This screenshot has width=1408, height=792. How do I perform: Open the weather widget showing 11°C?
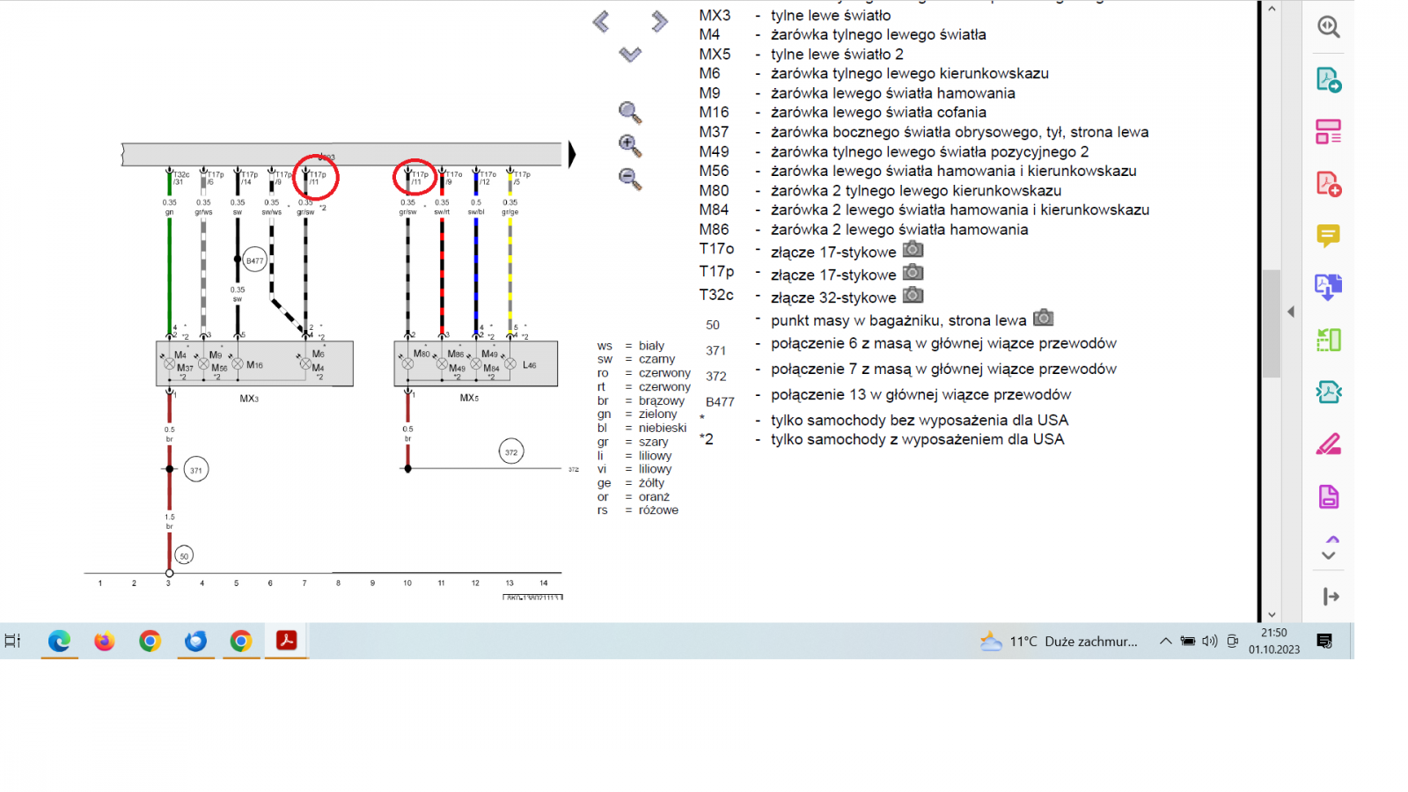coord(1060,642)
